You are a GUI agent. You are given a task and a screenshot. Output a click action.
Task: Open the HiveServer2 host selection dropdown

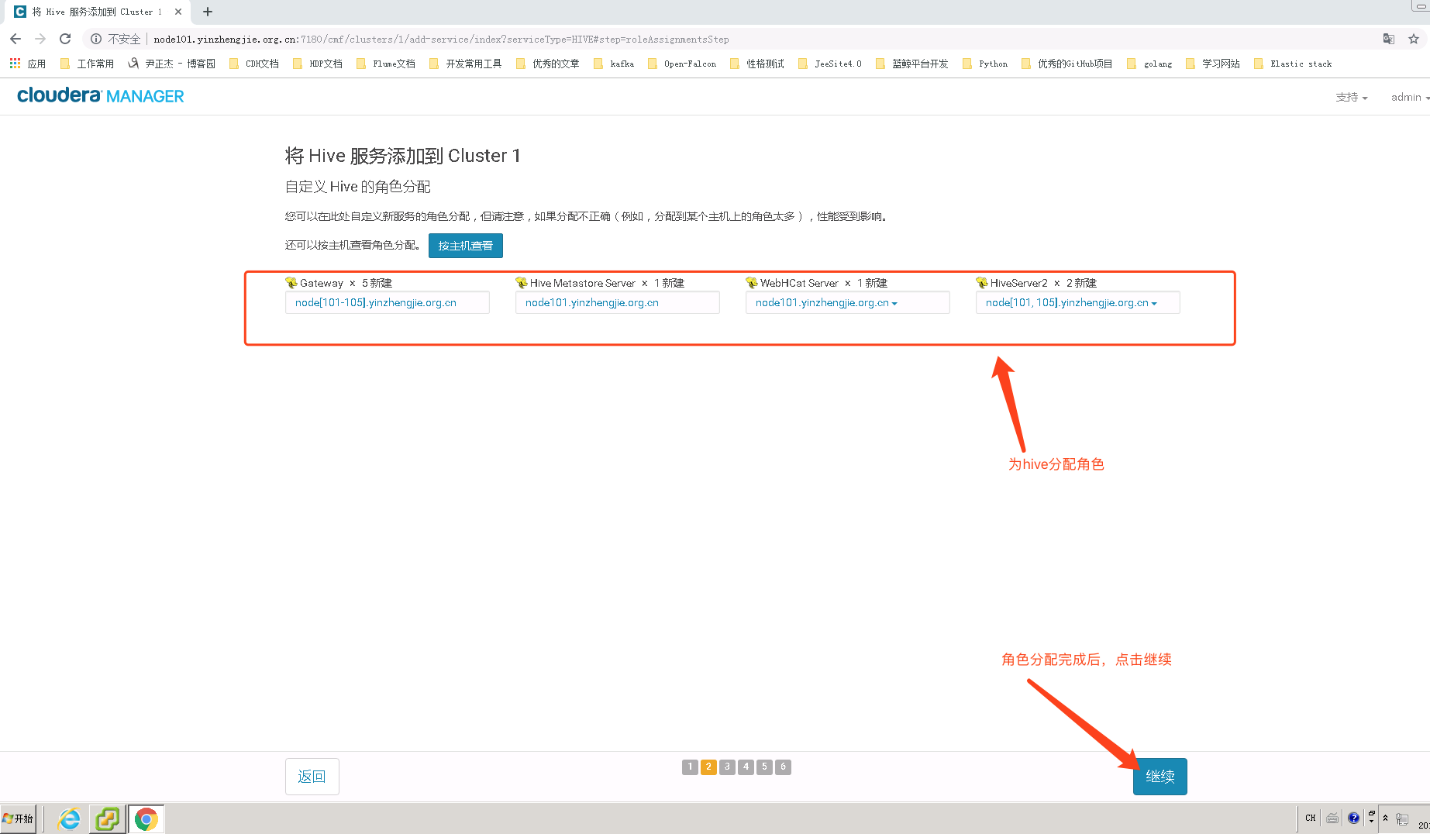point(1154,302)
